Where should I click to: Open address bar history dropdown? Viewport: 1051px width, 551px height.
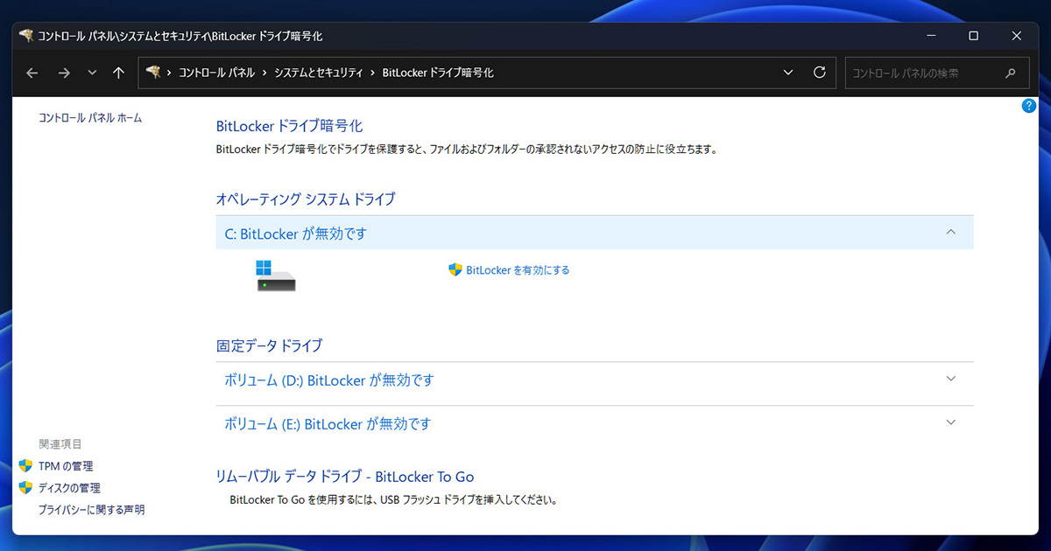(788, 73)
